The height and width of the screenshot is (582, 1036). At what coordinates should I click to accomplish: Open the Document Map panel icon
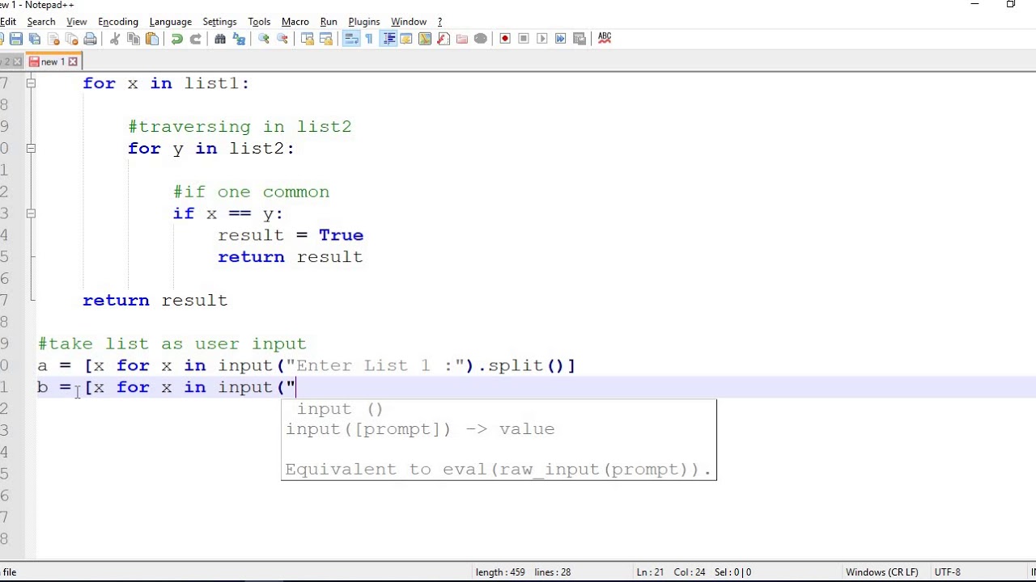[x=424, y=38]
